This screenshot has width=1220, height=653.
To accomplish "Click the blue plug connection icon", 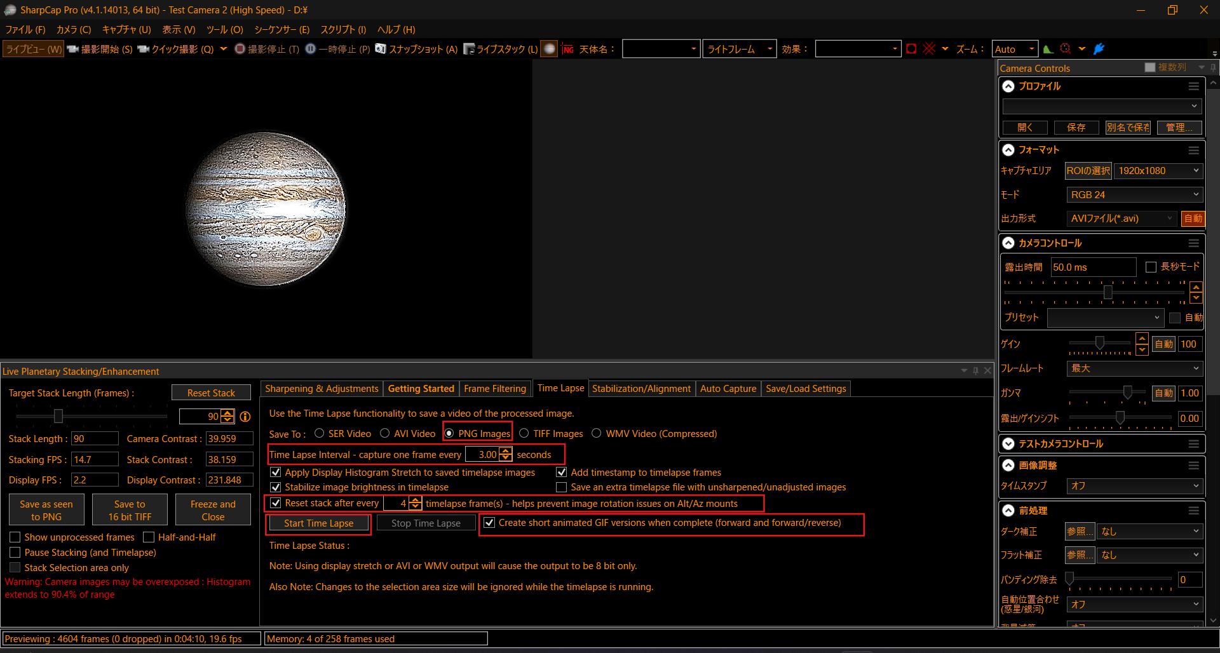I will (1099, 49).
